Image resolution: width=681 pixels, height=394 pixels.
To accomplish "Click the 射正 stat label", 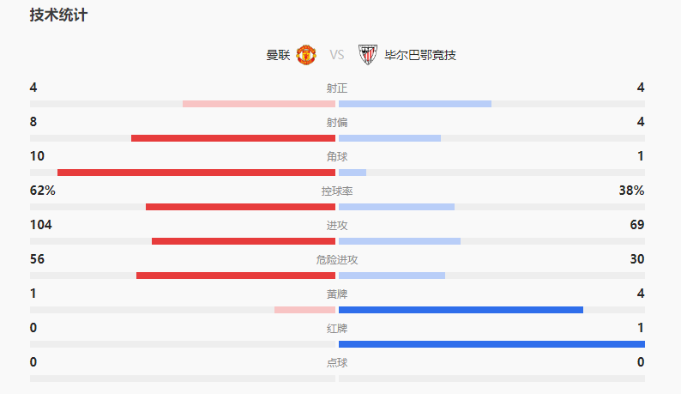I will [337, 88].
